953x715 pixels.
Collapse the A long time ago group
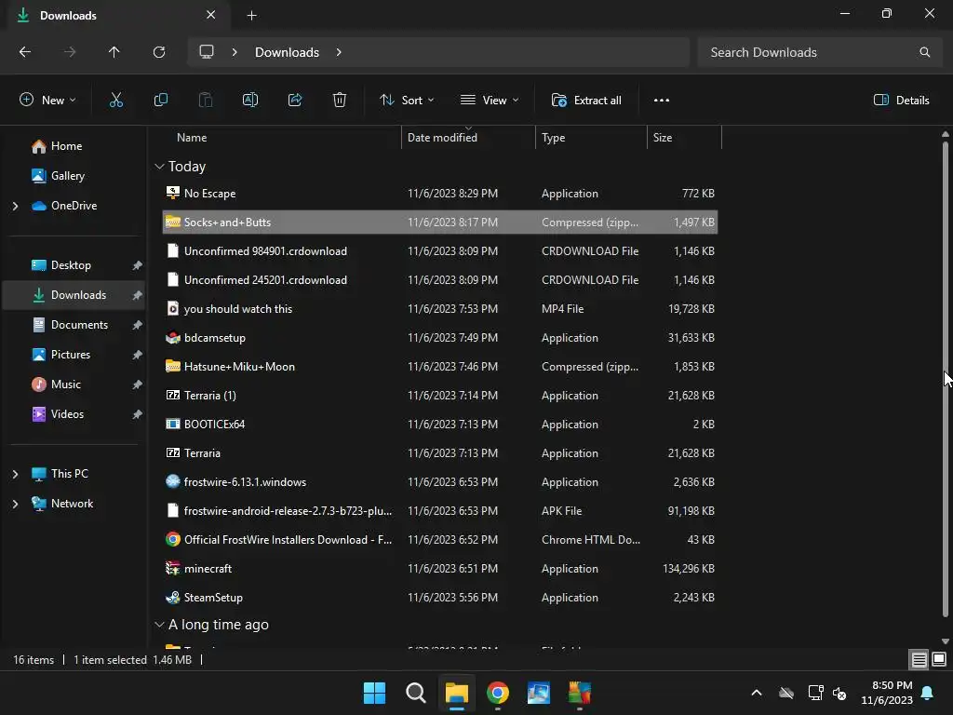point(159,625)
